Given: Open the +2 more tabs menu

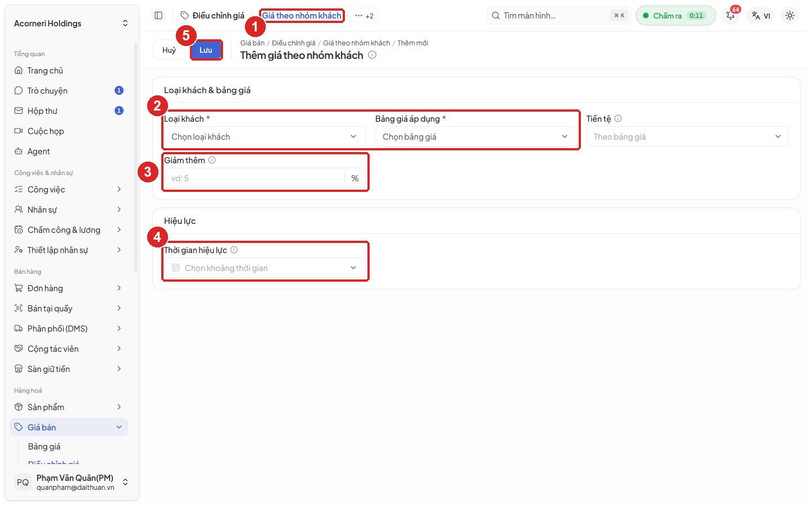Looking at the screenshot, I should (364, 16).
